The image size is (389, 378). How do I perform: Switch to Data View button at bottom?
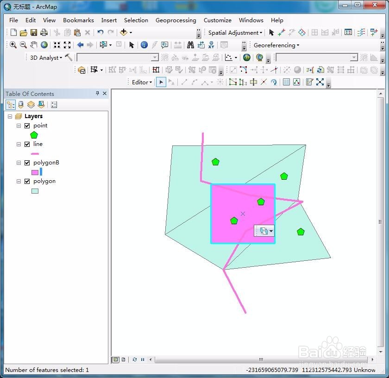tap(116, 359)
